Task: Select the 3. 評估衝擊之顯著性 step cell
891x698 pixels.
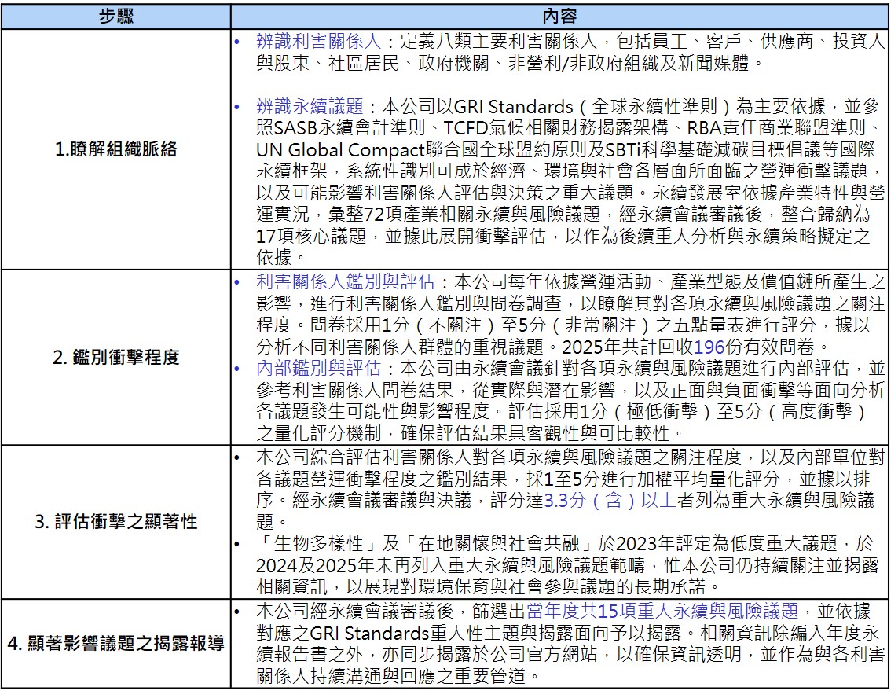Action: click(116, 521)
